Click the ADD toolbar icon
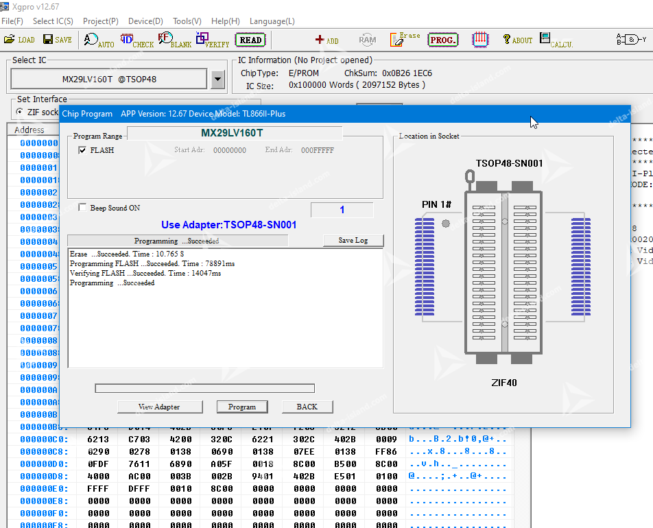The height and width of the screenshot is (528, 653). tap(327, 40)
